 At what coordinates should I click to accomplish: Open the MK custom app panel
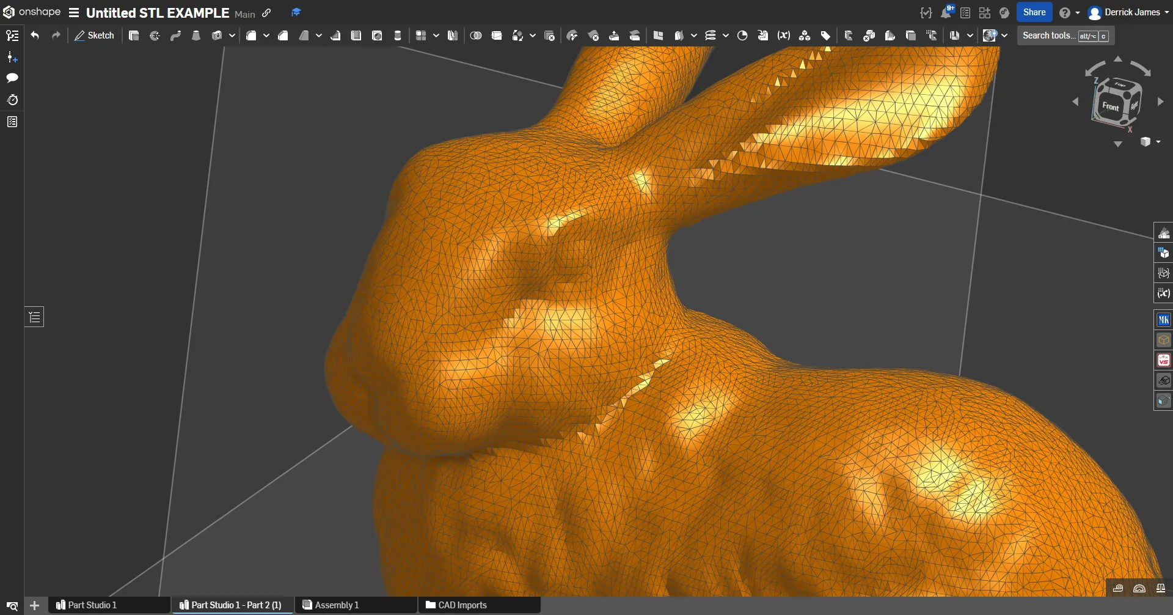[1163, 320]
